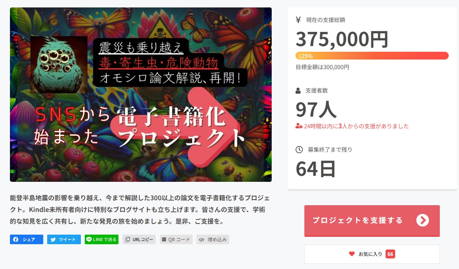Click the Twitter bird icon
459x269 pixels.
point(53,240)
